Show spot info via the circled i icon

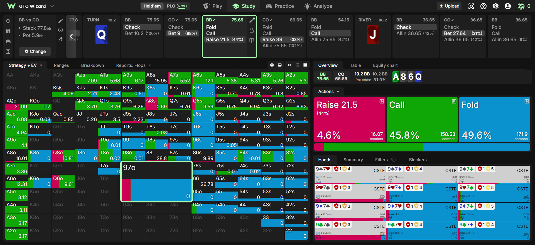click(60, 30)
